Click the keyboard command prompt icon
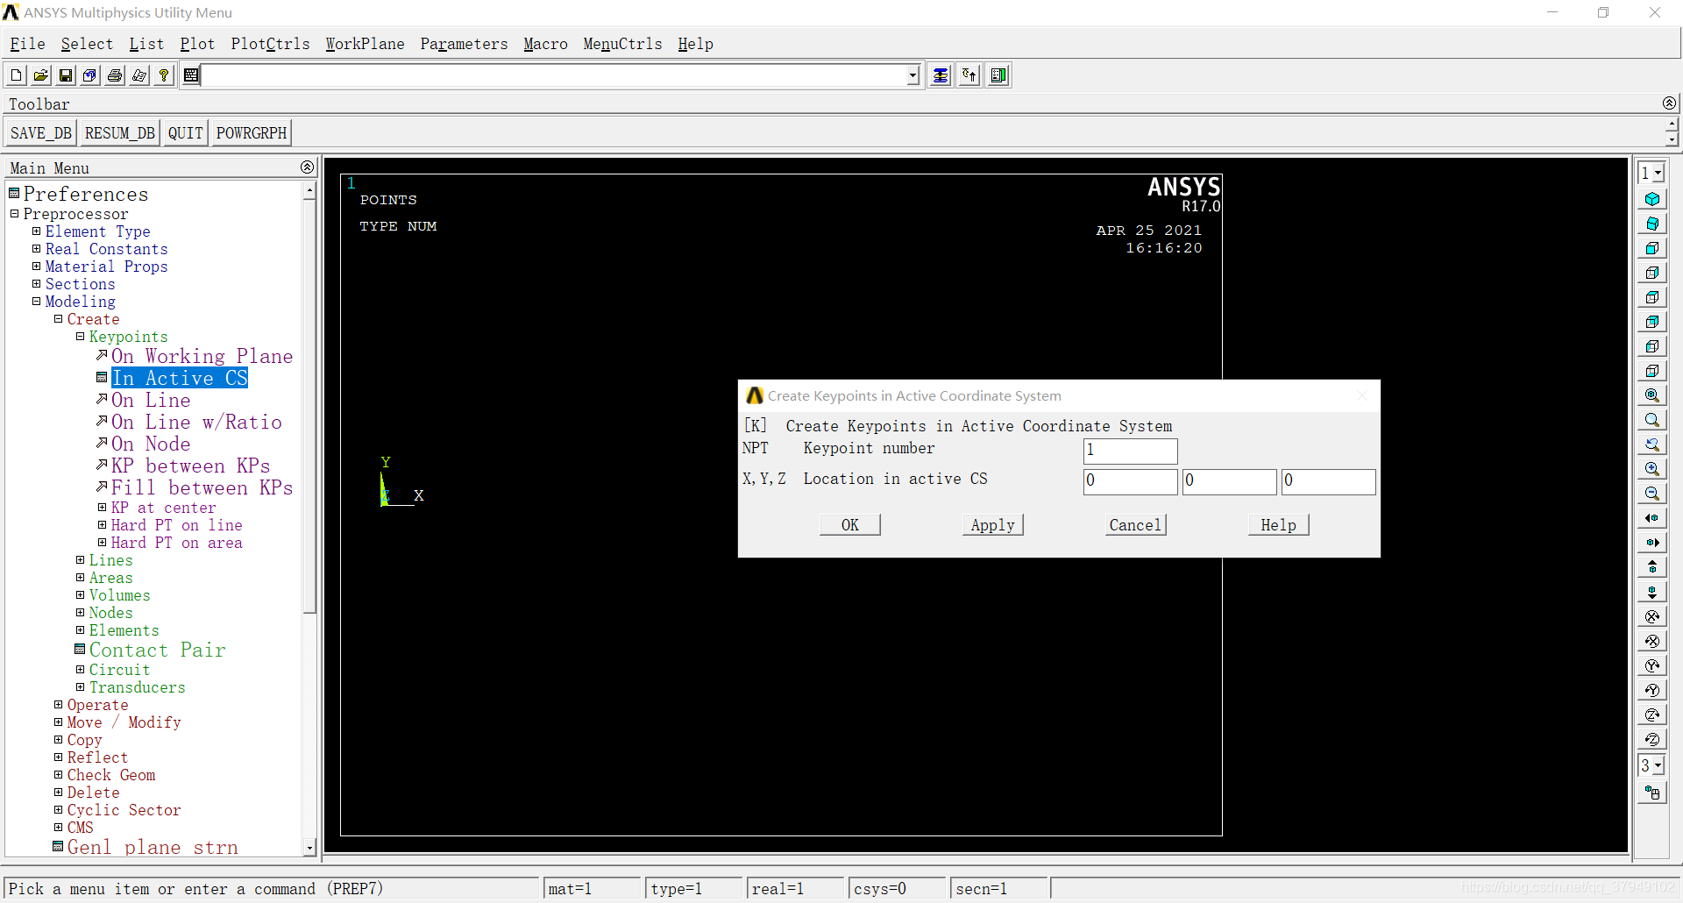The height and width of the screenshot is (903, 1683). click(191, 75)
